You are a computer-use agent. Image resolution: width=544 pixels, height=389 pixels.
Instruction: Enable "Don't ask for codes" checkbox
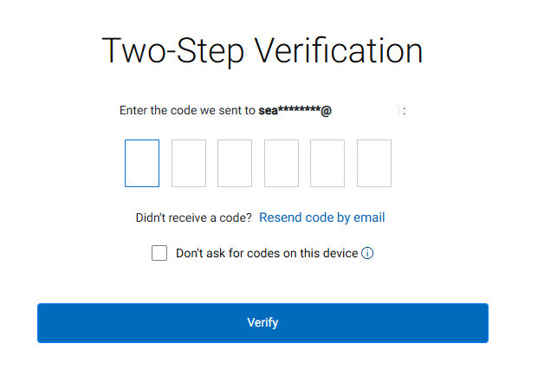tap(159, 253)
